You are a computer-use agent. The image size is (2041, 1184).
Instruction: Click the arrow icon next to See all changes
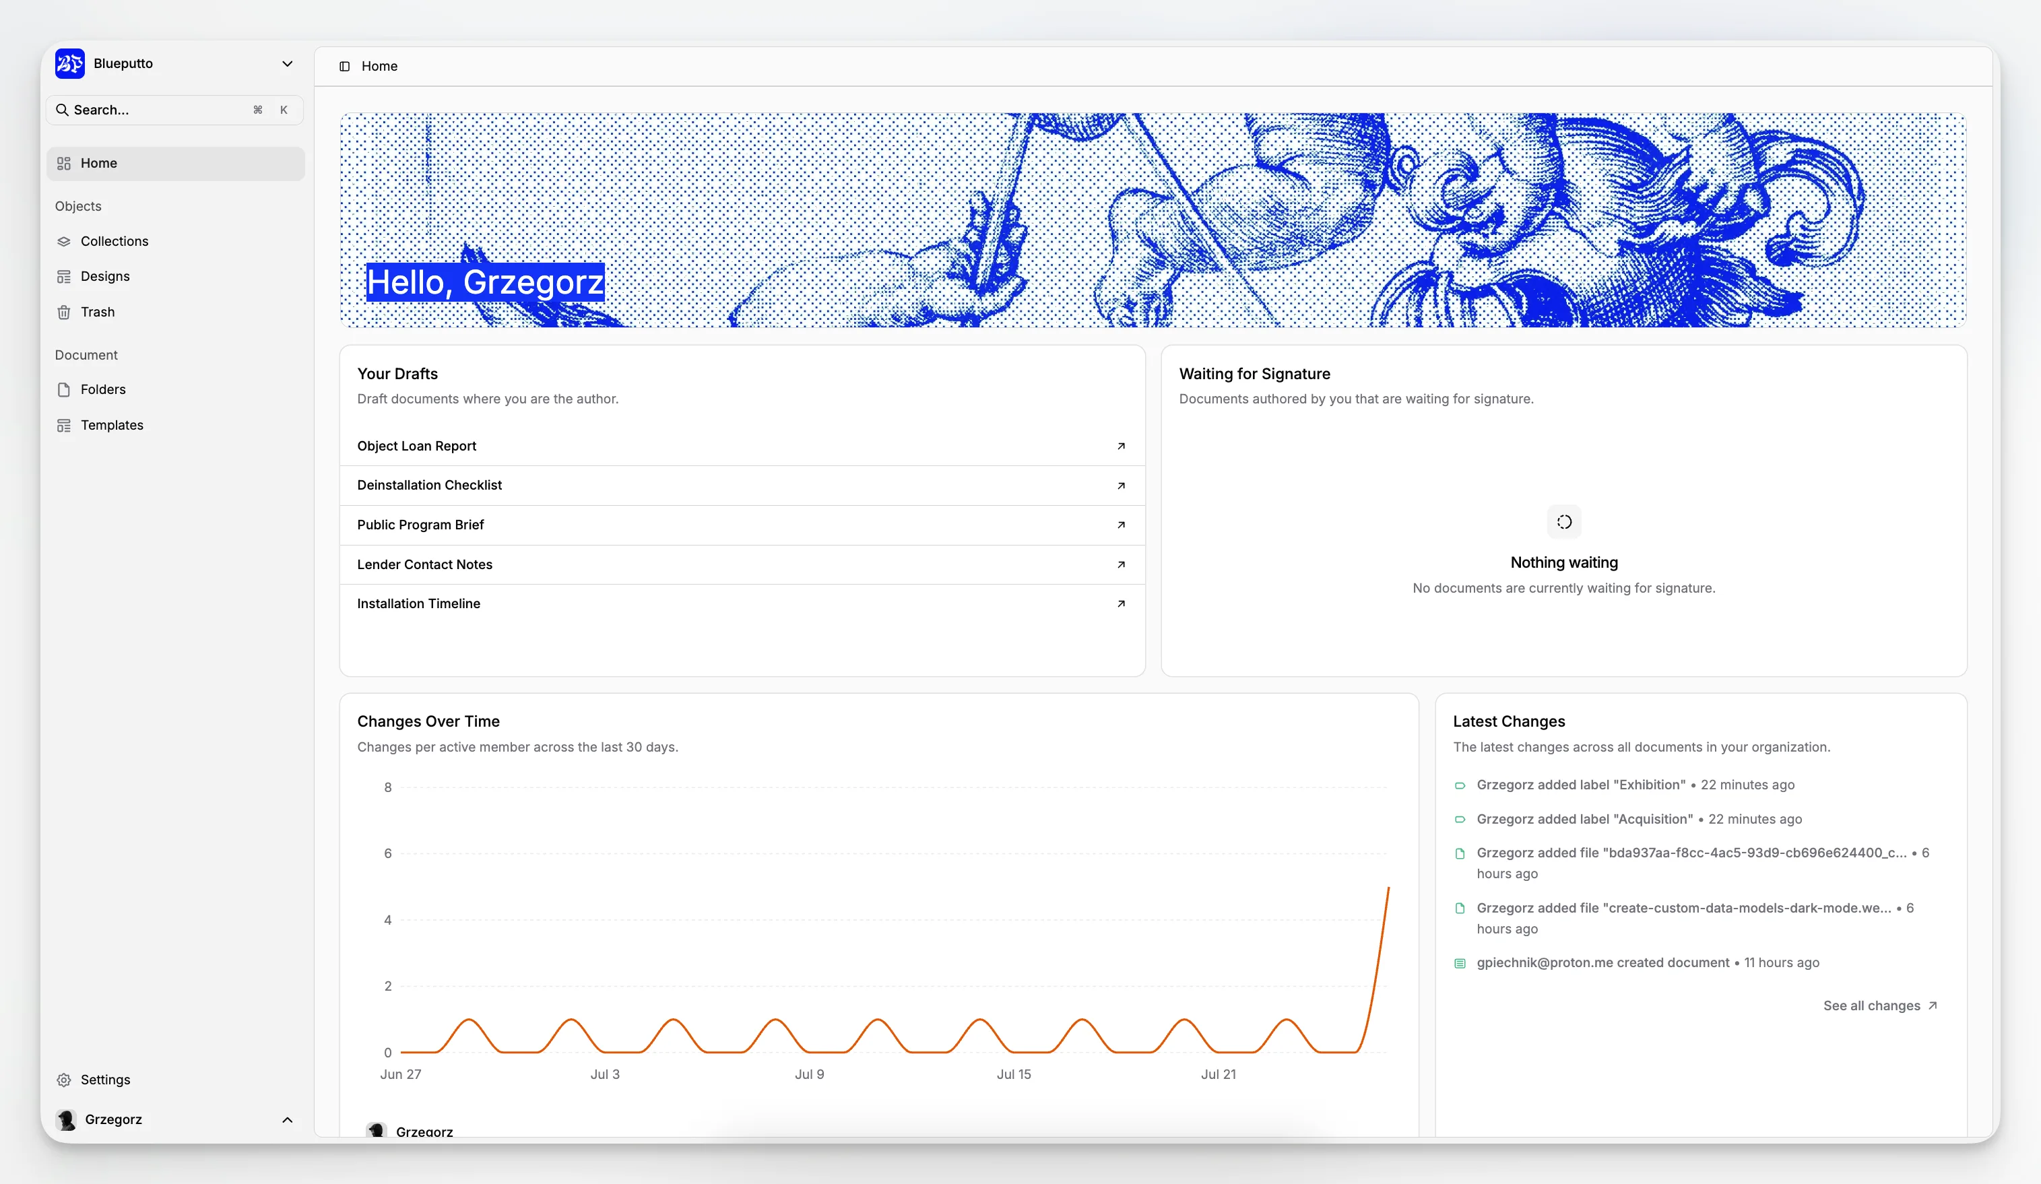1933,1005
